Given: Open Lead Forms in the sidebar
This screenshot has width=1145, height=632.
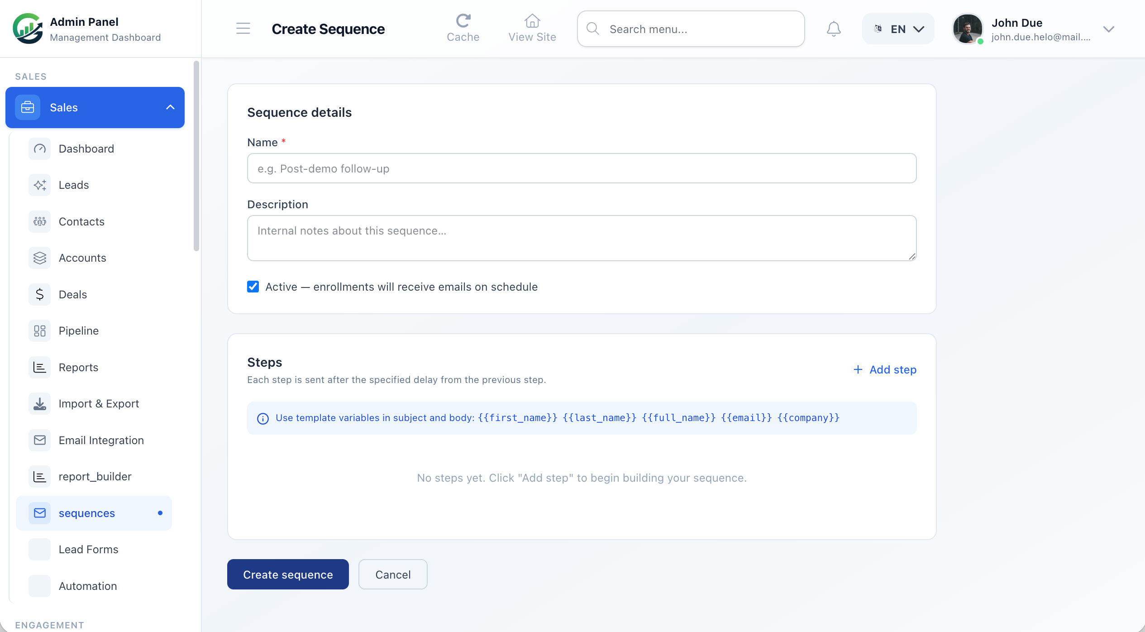Looking at the screenshot, I should [x=94, y=549].
